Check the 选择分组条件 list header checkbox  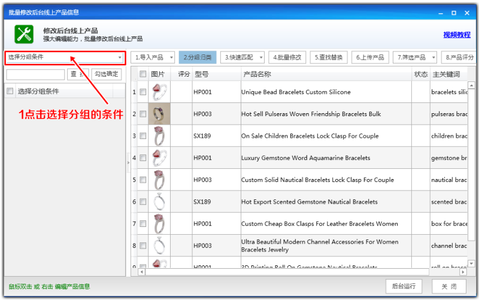pyautogui.click(x=10, y=91)
